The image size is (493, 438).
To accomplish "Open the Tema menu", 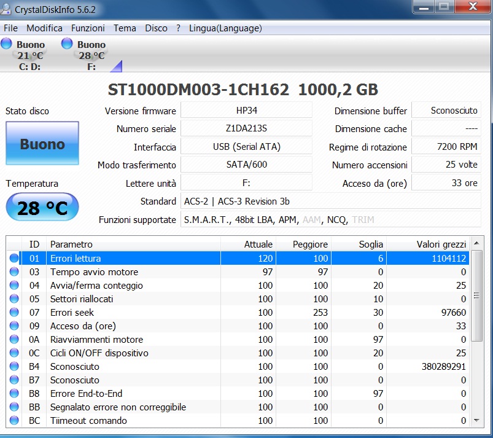I will 125,28.
